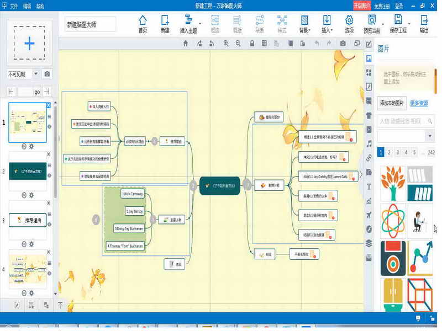Collapse the 主要人物 branch circle toggle

[153, 219]
